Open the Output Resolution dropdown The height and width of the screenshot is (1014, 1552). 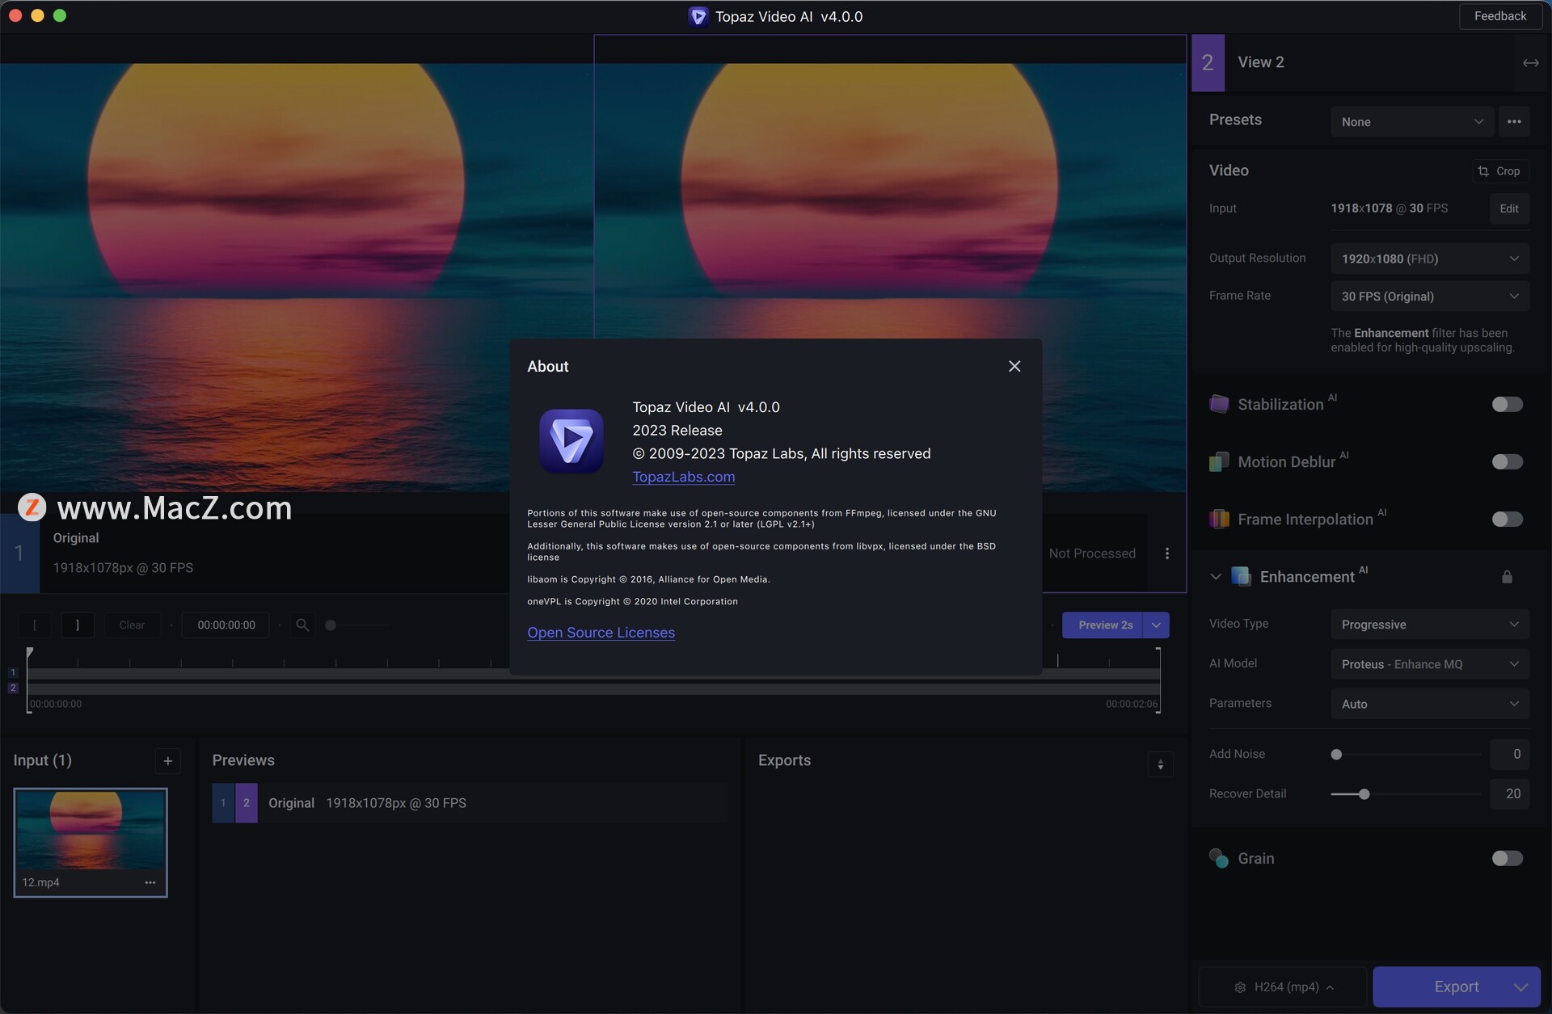tap(1429, 259)
